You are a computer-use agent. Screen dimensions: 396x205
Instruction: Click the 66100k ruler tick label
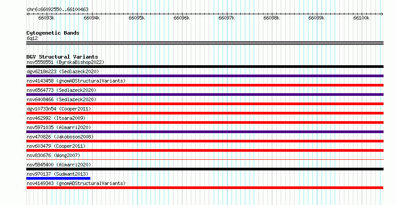[x=361, y=18]
